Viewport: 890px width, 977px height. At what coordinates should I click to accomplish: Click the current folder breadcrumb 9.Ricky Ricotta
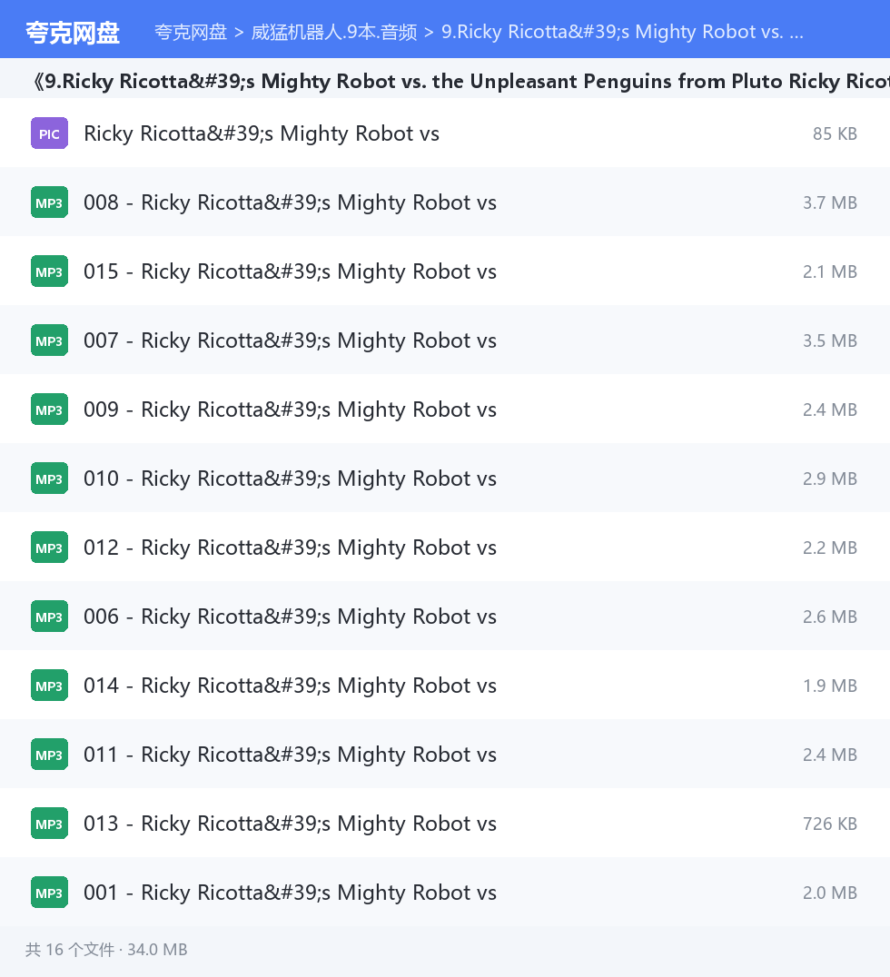point(622,32)
